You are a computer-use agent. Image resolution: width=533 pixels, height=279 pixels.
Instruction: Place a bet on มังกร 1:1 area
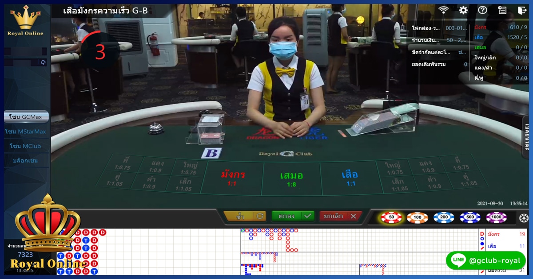pyautogui.click(x=233, y=178)
